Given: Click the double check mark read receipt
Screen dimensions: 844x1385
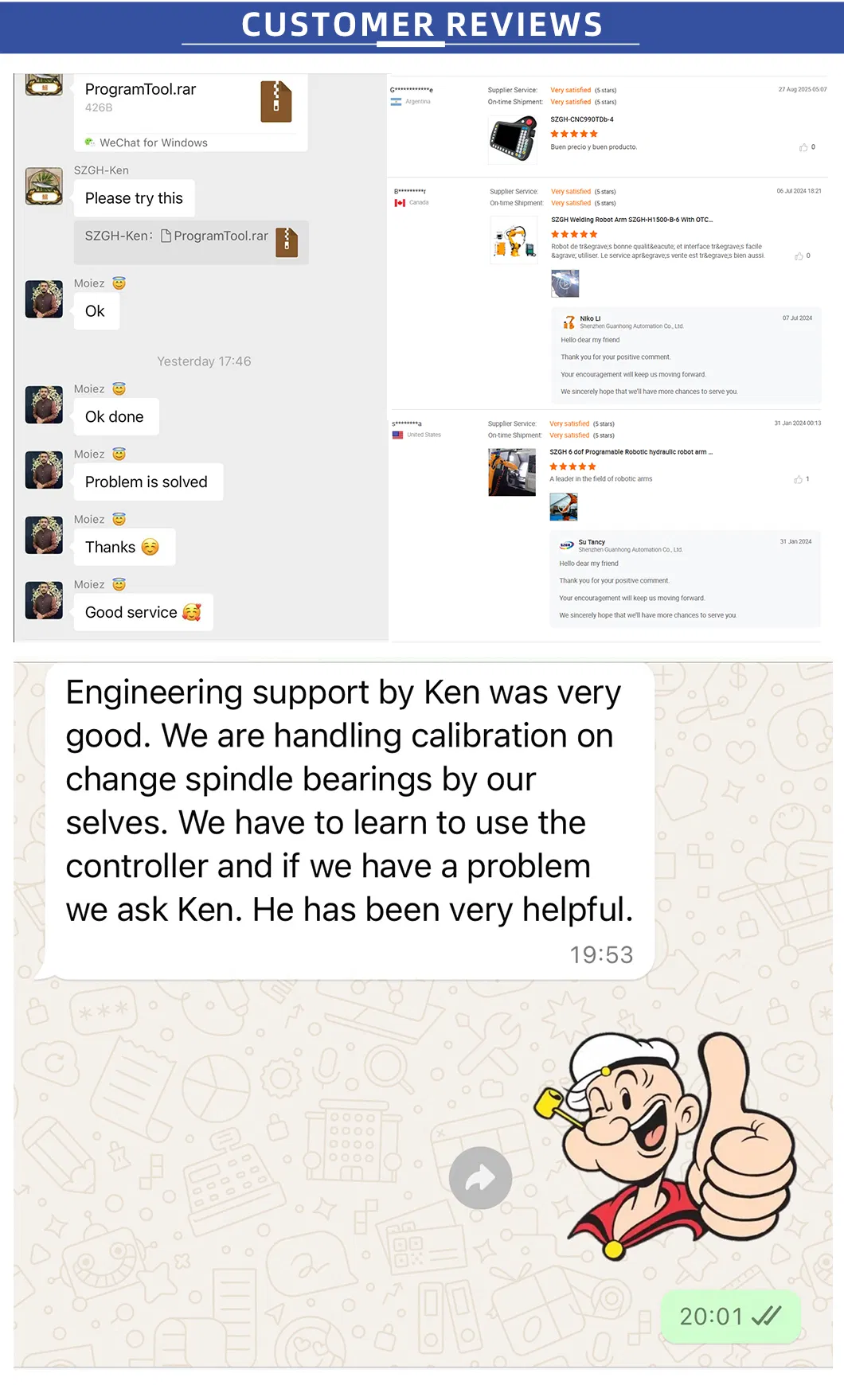Looking at the screenshot, I should pos(766,1317).
